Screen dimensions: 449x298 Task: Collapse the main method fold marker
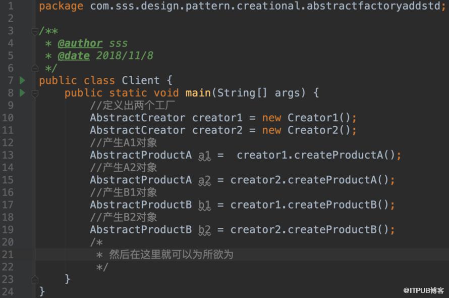point(35,93)
